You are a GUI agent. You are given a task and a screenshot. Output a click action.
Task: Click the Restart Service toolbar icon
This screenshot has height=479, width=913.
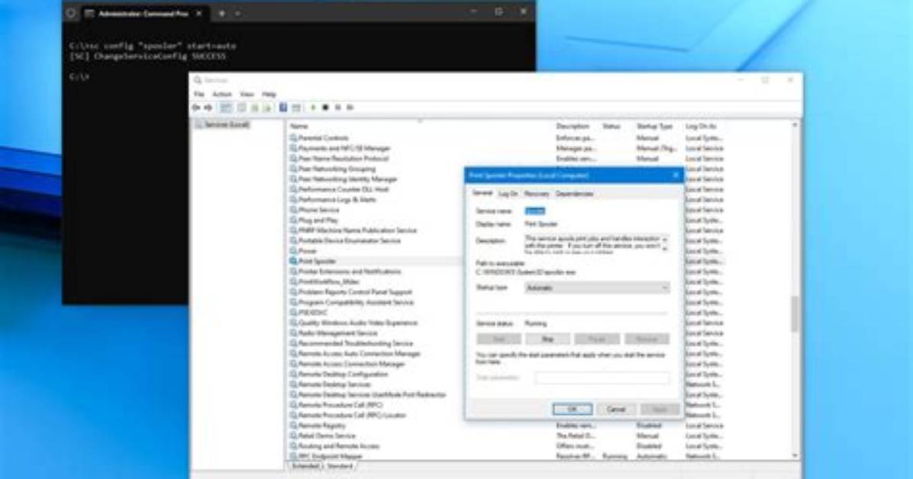pyautogui.click(x=350, y=108)
